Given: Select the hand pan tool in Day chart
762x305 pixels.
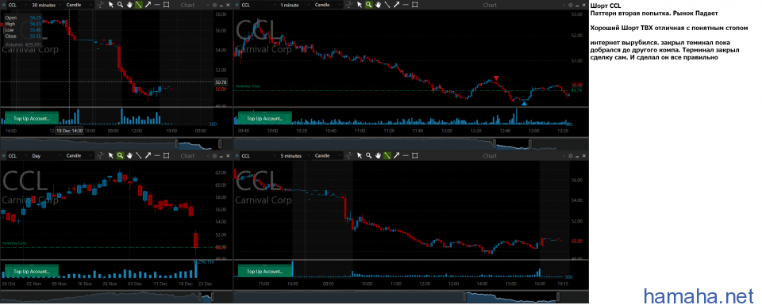Looking at the screenshot, I should (129, 155).
